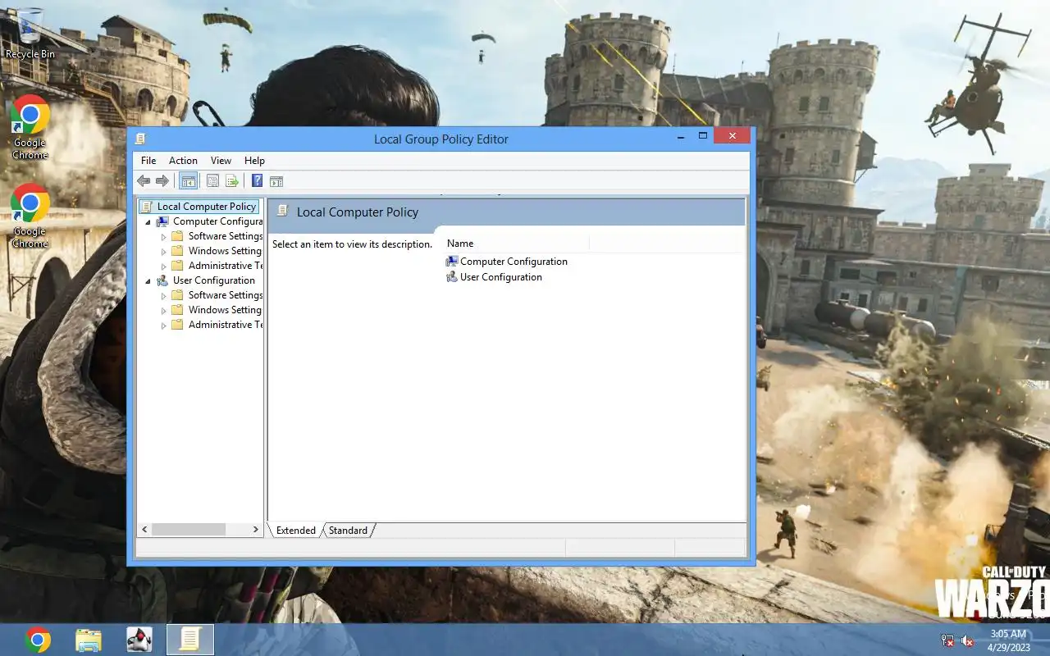Click the tree pane scroll right arrow

255,531
